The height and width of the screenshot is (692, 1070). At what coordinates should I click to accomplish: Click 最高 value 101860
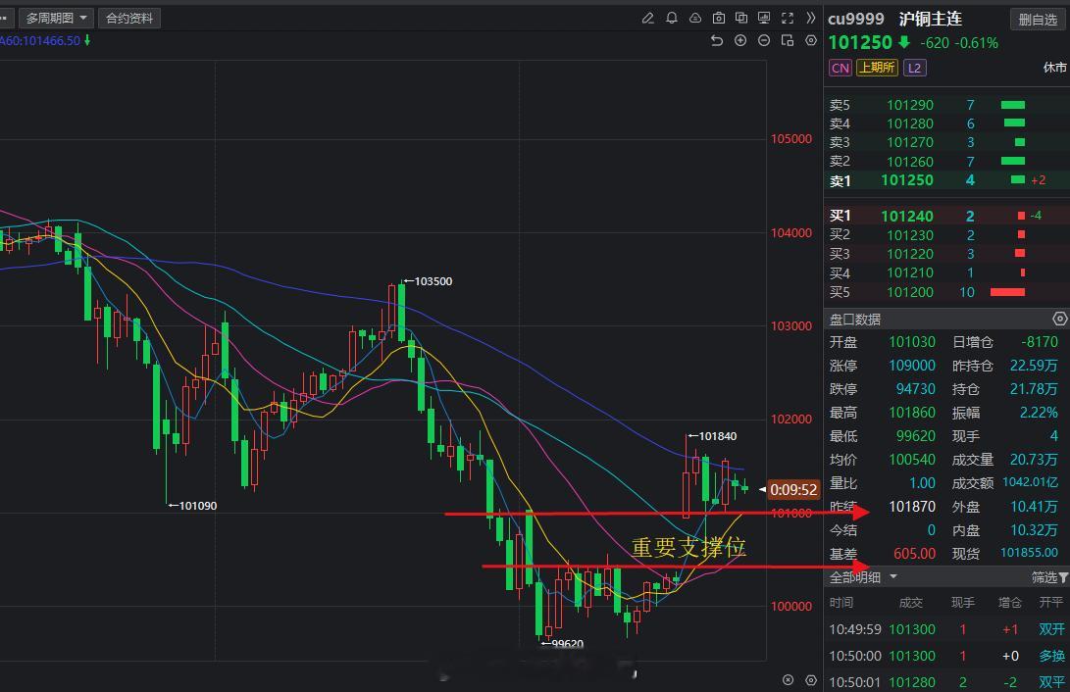coord(912,413)
